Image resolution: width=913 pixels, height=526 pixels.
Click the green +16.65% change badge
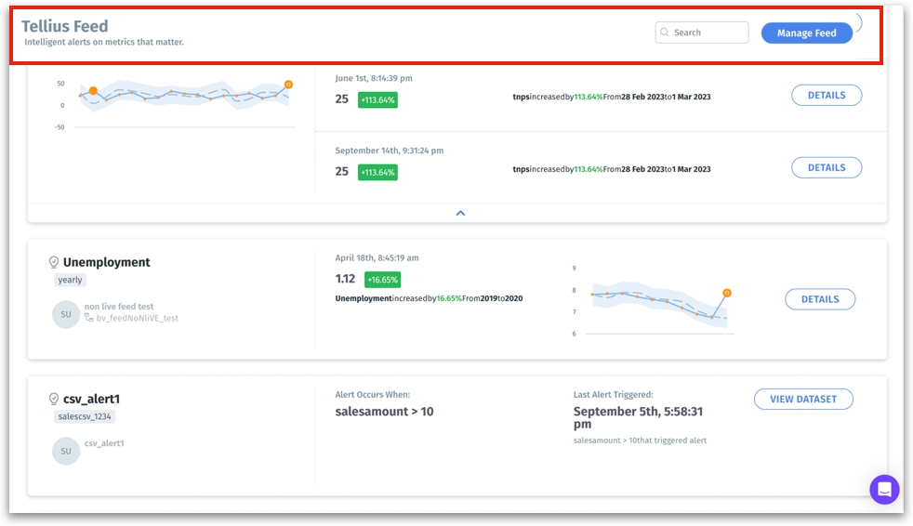[382, 280]
